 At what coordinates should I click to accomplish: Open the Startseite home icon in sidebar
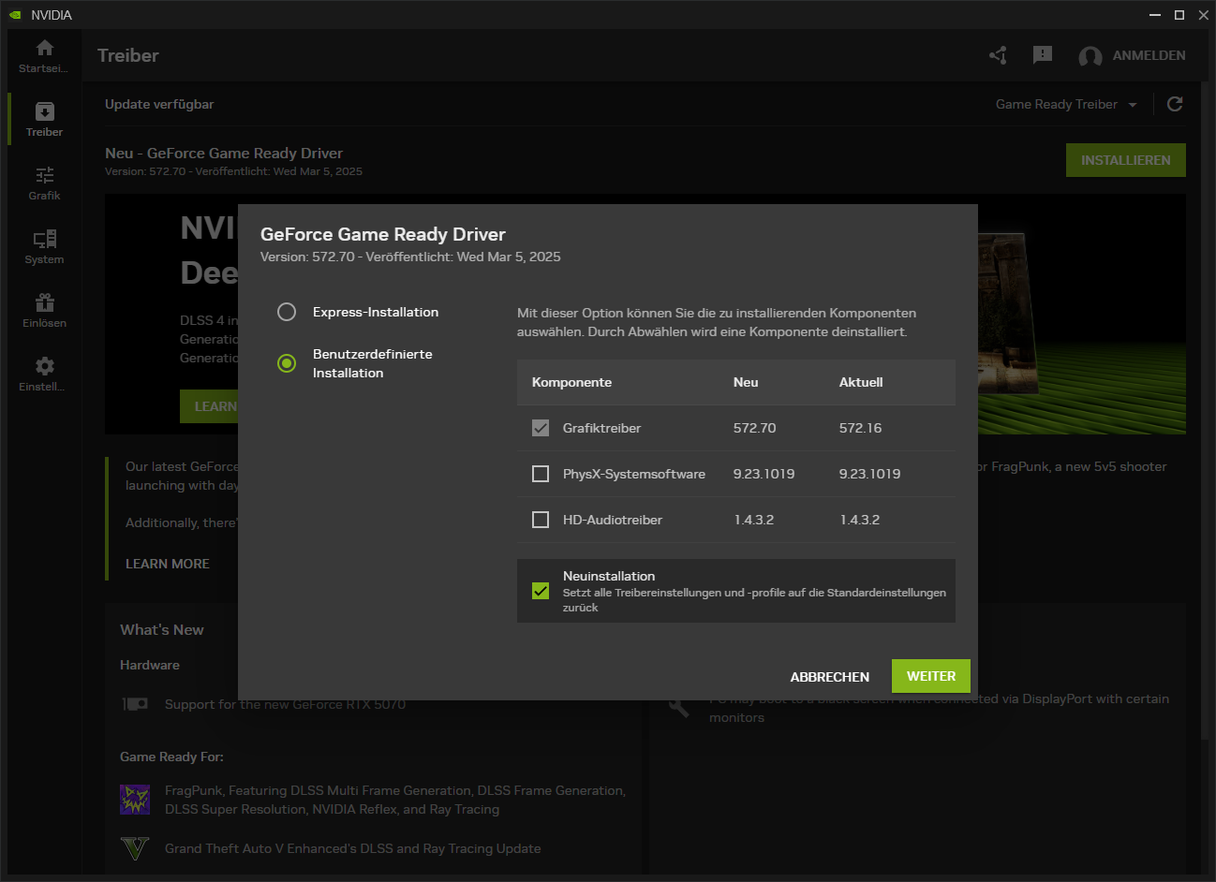coord(44,48)
